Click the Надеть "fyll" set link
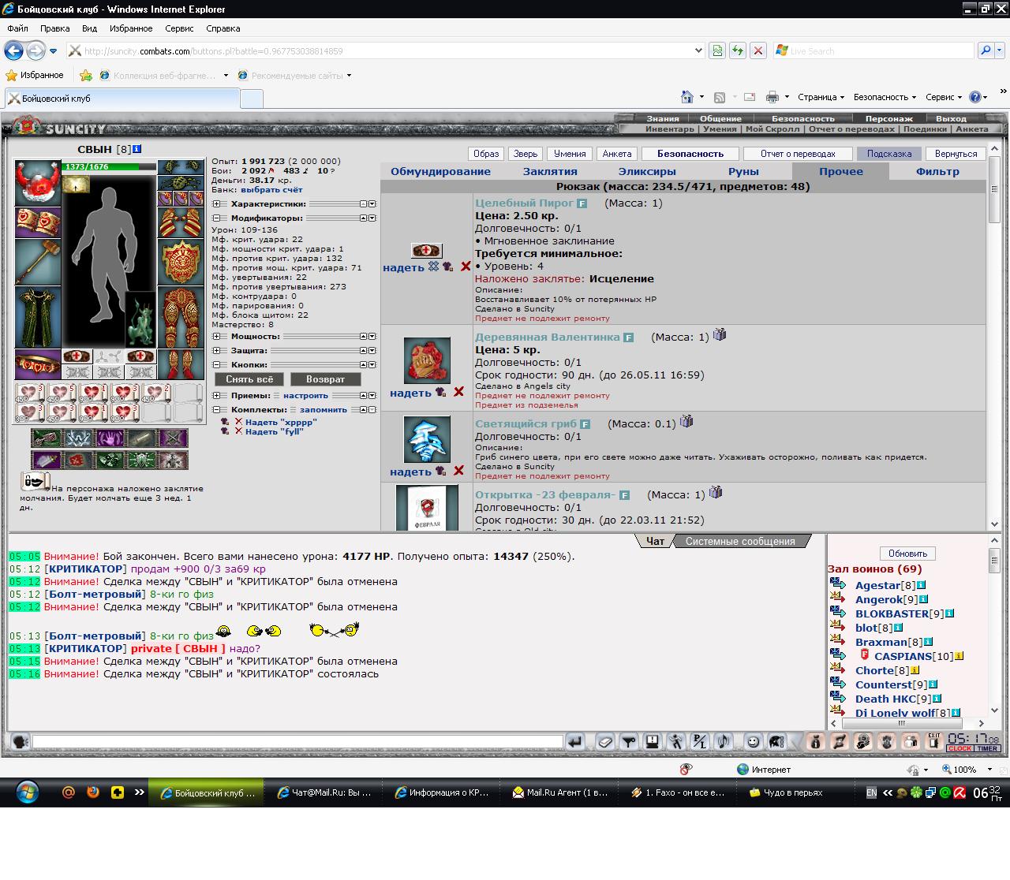The image size is (1010, 880). (x=274, y=431)
